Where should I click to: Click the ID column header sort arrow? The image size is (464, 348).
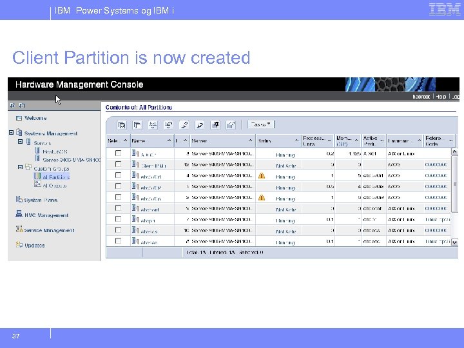tap(185, 140)
